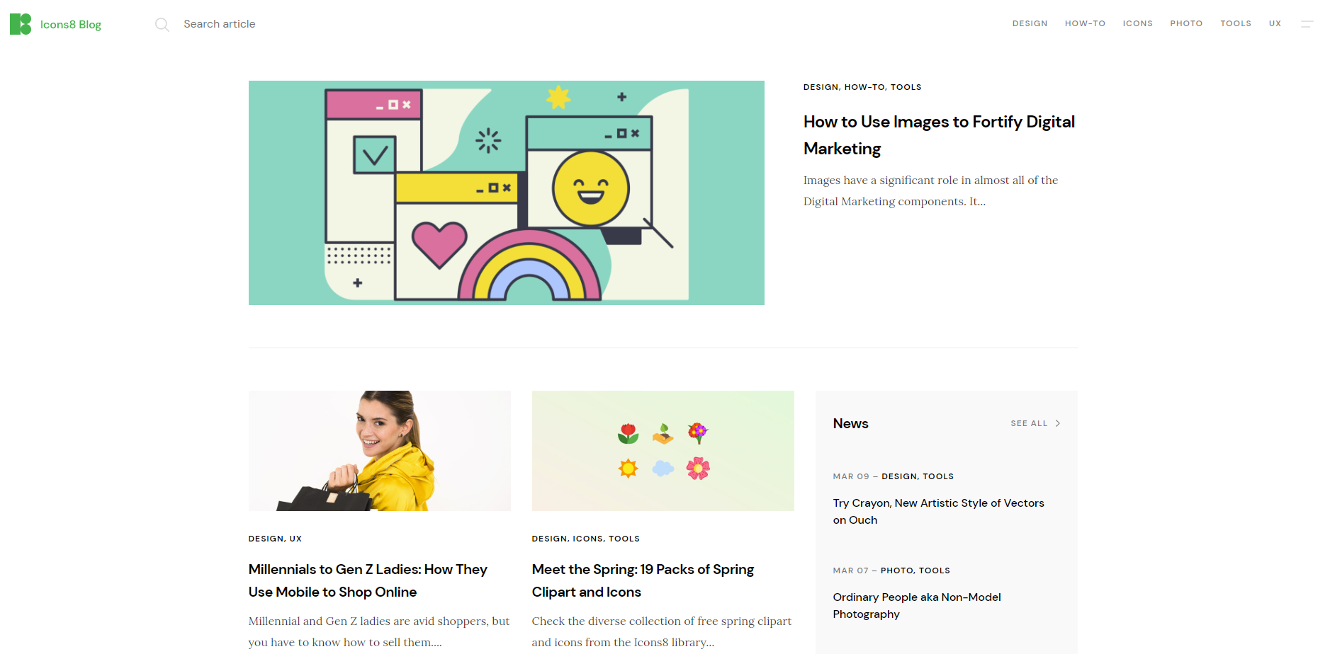Viewport: 1330px width, 654px height.
Task: Open Meet the Spring: 19 Packs article title
Action: (643, 580)
